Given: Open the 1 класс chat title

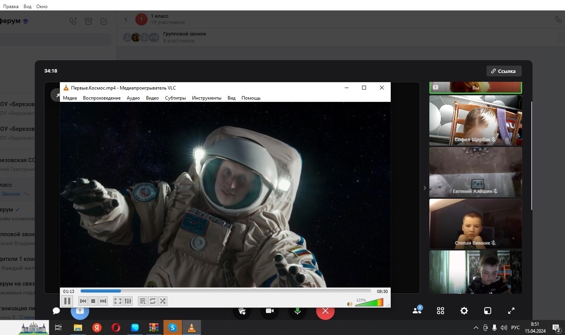Looking at the screenshot, I should (159, 16).
